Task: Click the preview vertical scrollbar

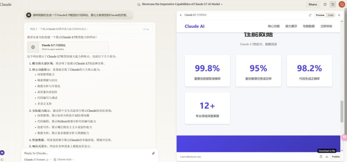Action: (x=342, y=112)
